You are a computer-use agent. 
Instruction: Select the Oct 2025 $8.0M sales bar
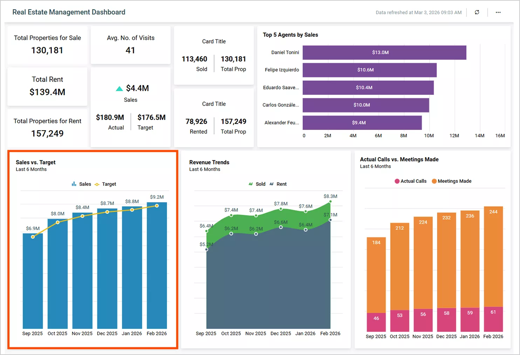(57, 273)
